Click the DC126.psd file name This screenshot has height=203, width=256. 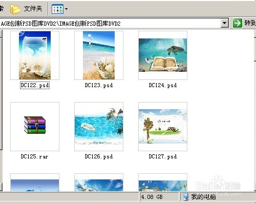(99, 156)
